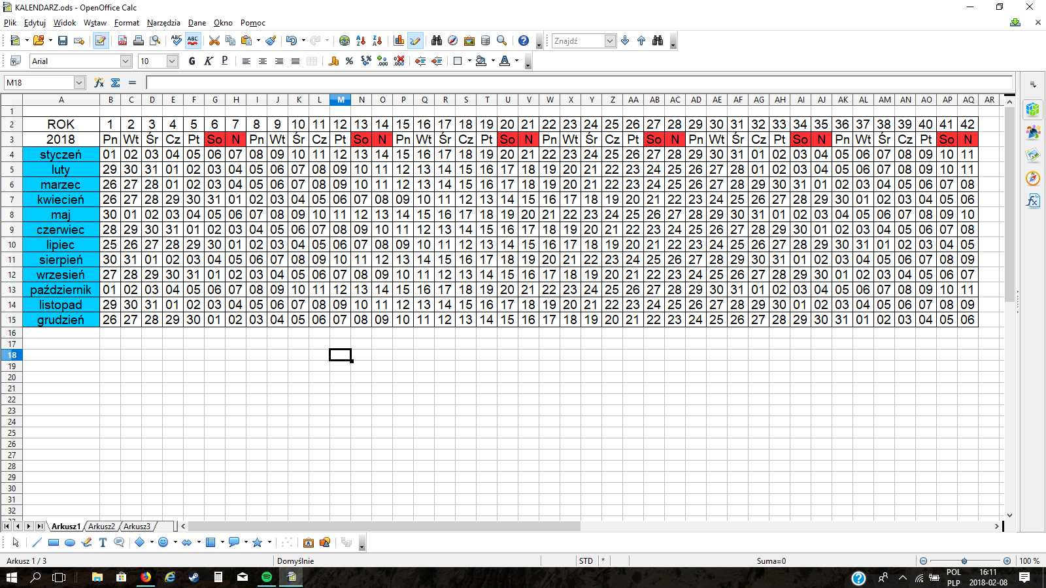Toggle AutoSpellcheck wavy underline icon
This screenshot has height=588, width=1046.
coord(193,41)
